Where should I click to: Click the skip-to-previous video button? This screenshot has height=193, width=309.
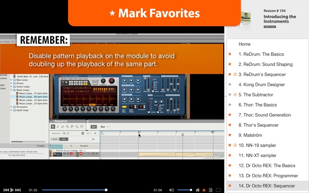pos(6,190)
